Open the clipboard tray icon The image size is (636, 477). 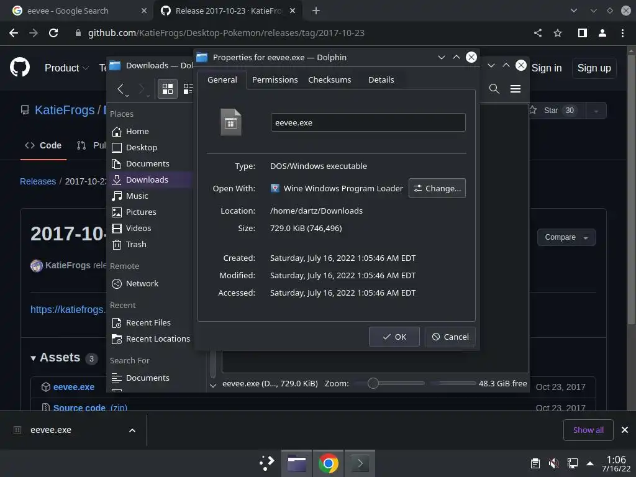[x=535, y=463]
